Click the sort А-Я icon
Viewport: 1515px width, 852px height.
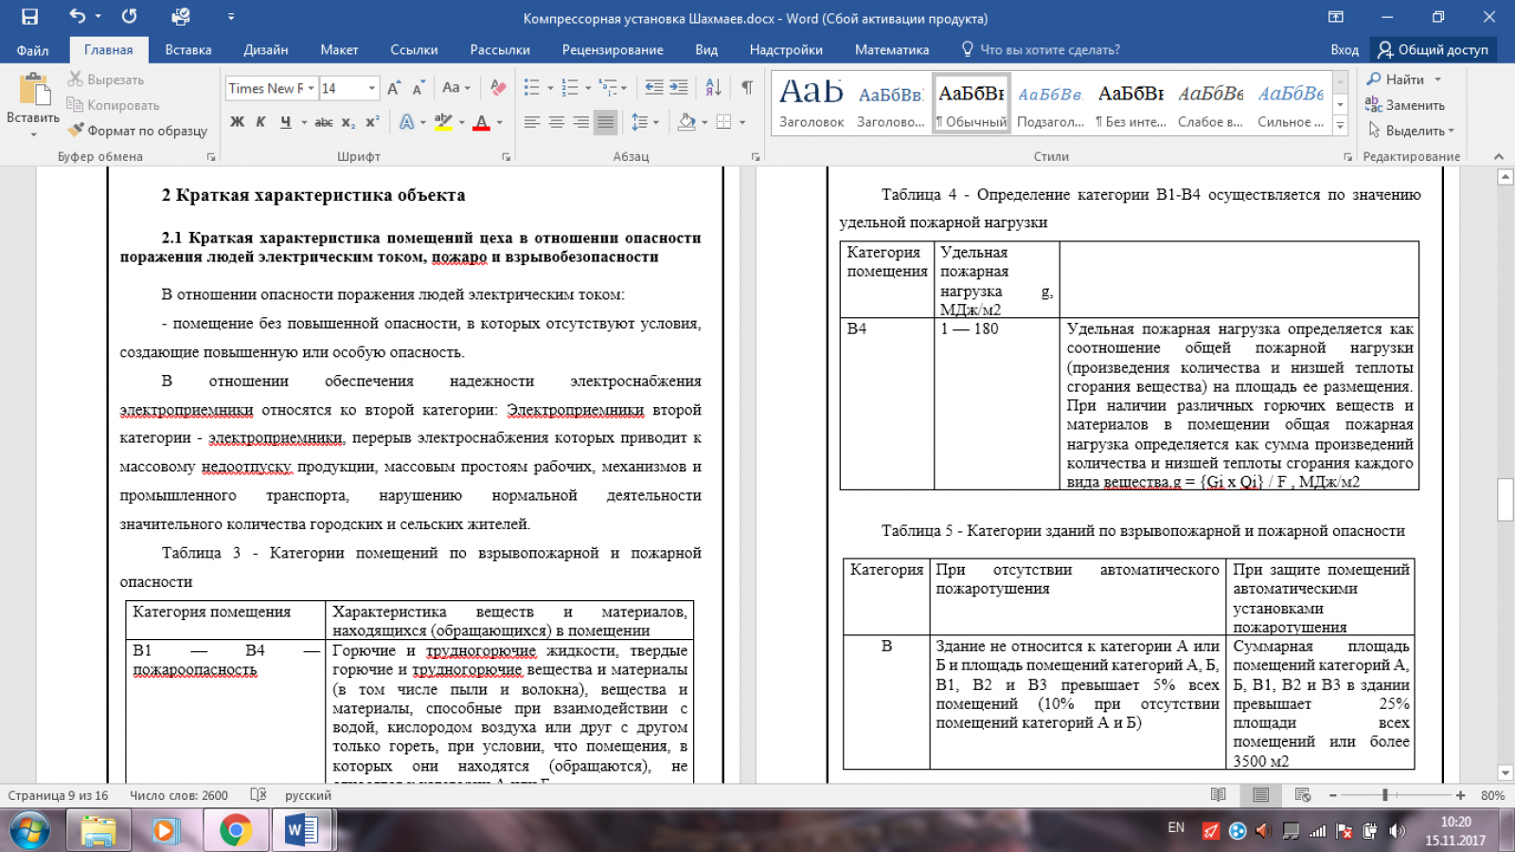tap(713, 88)
